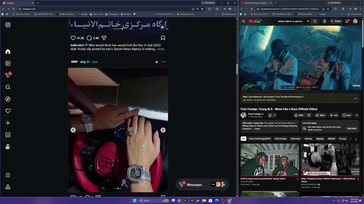The width and height of the screenshot is (364, 204).
Task: Open the Explore compass in the Instagram sidebar
Action: point(8,99)
